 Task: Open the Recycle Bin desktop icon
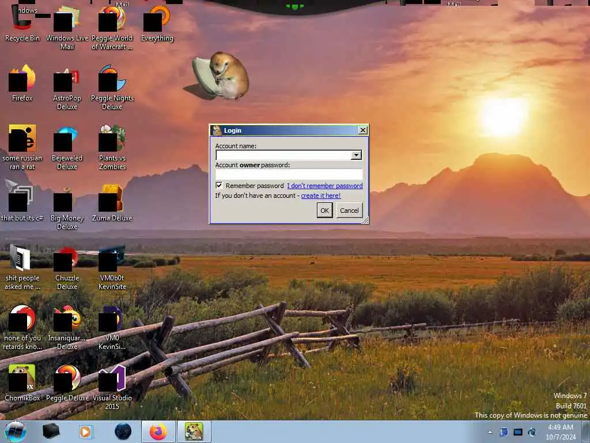point(22,23)
